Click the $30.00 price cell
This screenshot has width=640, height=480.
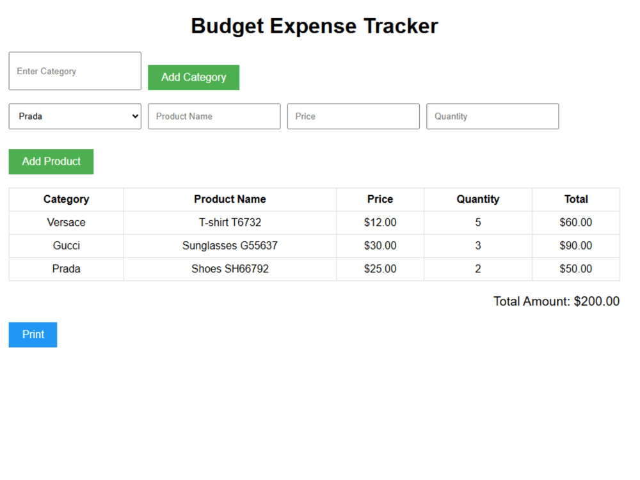[x=380, y=246]
